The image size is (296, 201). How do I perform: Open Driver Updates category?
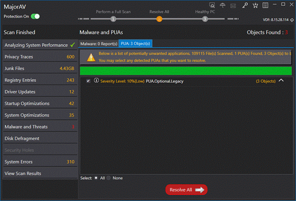click(40, 92)
